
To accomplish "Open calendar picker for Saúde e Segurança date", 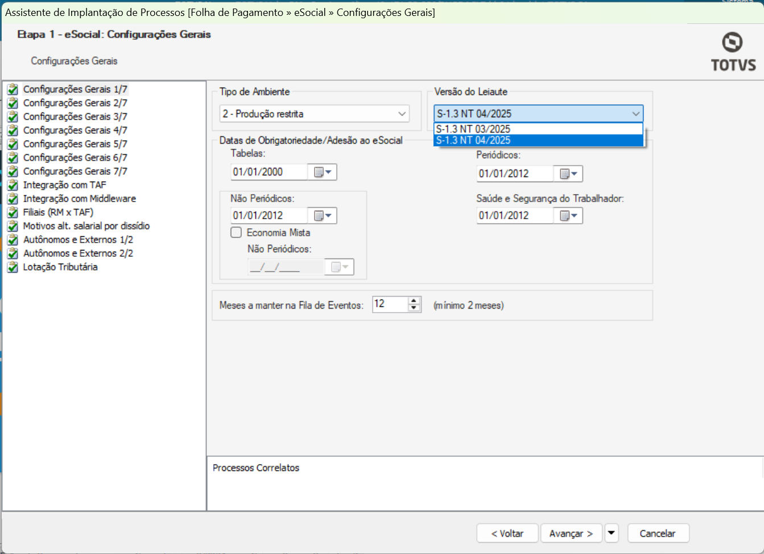I will tap(568, 215).
